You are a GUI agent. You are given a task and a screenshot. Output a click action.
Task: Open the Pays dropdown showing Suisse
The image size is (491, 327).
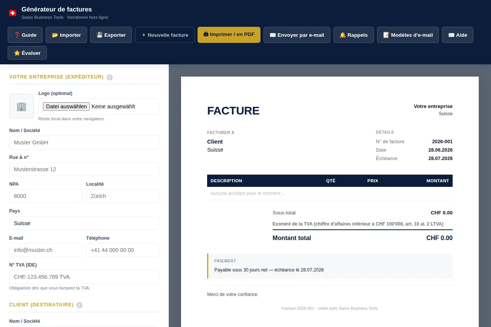pyautogui.click(x=84, y=223)
